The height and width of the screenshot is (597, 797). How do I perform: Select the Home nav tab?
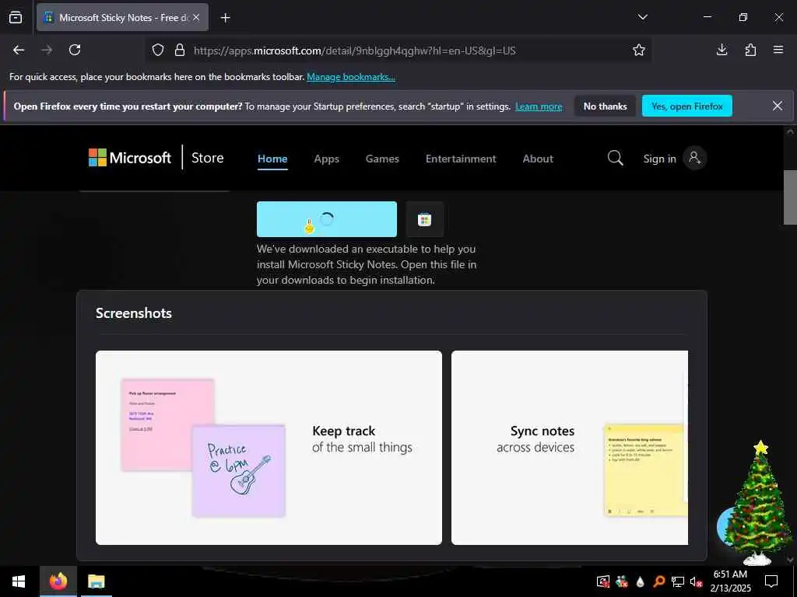(x=272, y=159)
